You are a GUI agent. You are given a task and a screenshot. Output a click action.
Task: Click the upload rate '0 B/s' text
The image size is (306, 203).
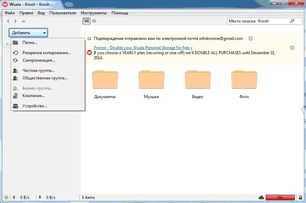[x=25, y=198]
